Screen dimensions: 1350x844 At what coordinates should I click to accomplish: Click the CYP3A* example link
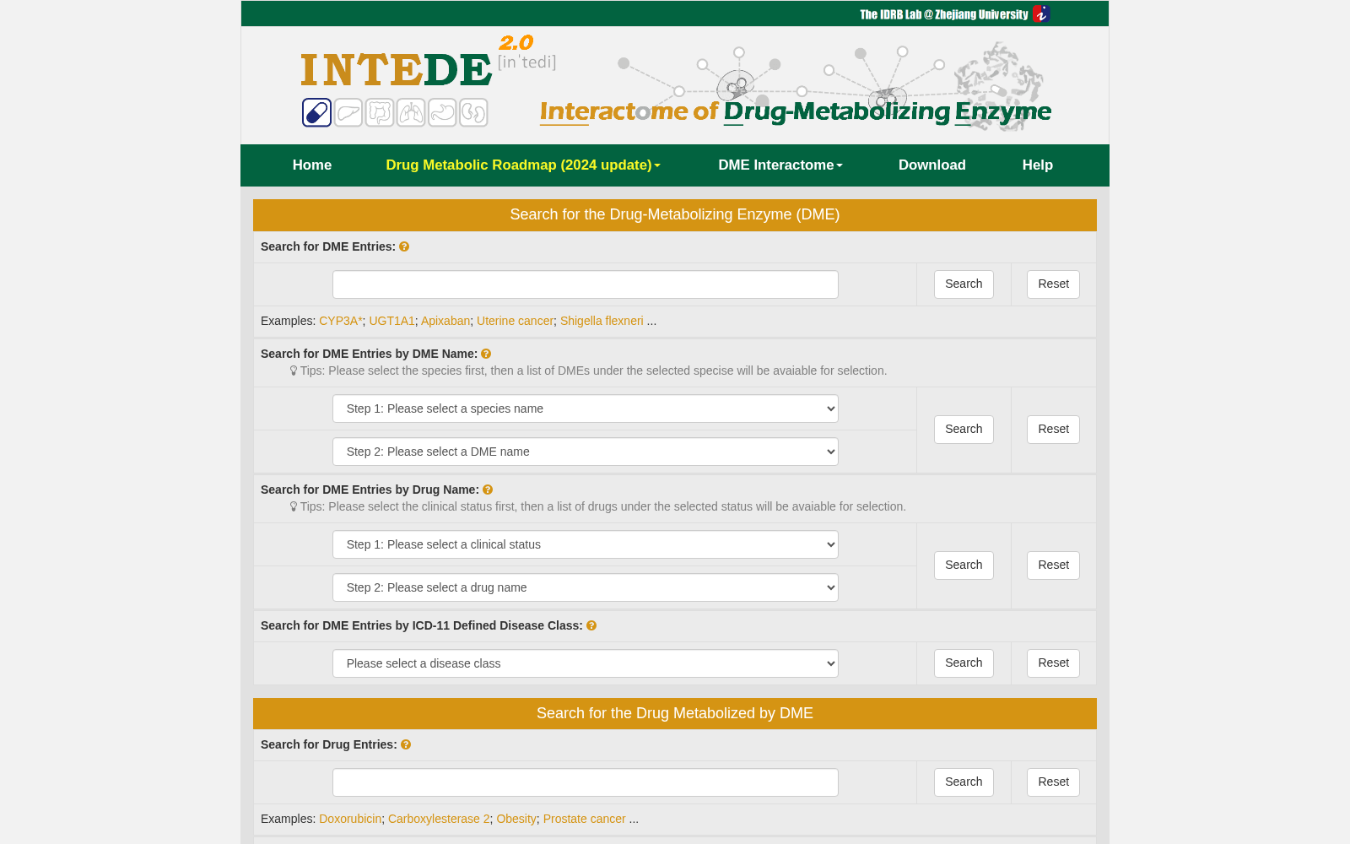[341, 321]
